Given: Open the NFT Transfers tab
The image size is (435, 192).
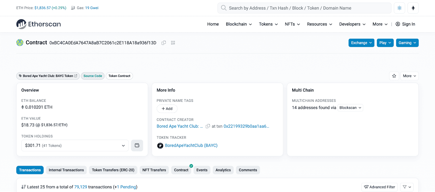Looking at the screenshot, I should point(154,170).
